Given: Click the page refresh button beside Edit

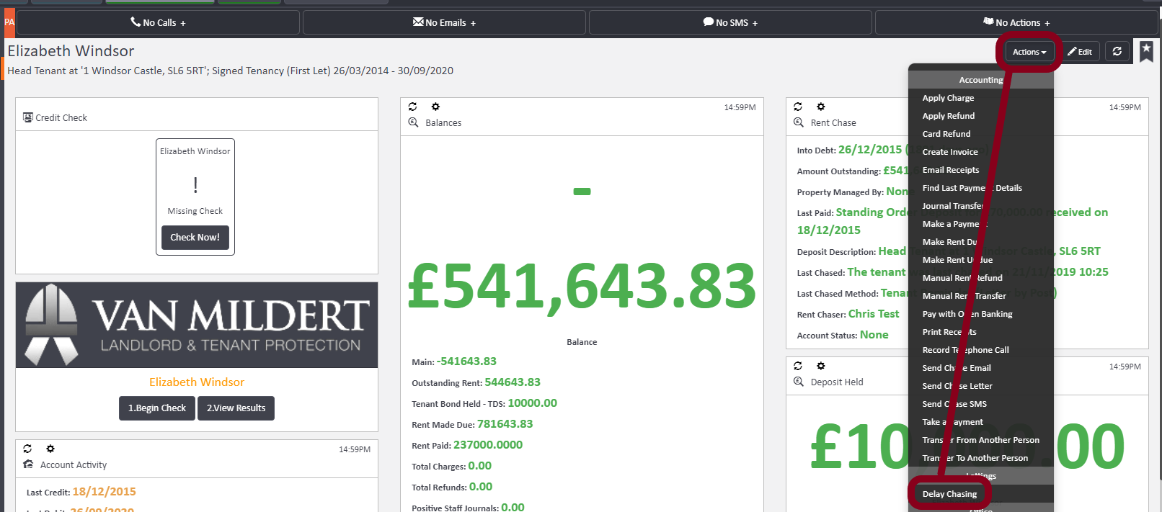Looking at the screenshot, I should coord(1117,51).
